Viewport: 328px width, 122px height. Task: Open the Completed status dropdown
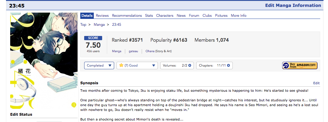click(99, 65)
